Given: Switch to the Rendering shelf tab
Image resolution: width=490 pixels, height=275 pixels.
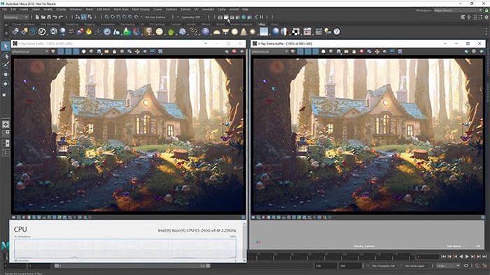Looking at the screenshot, I should point(127,24).
